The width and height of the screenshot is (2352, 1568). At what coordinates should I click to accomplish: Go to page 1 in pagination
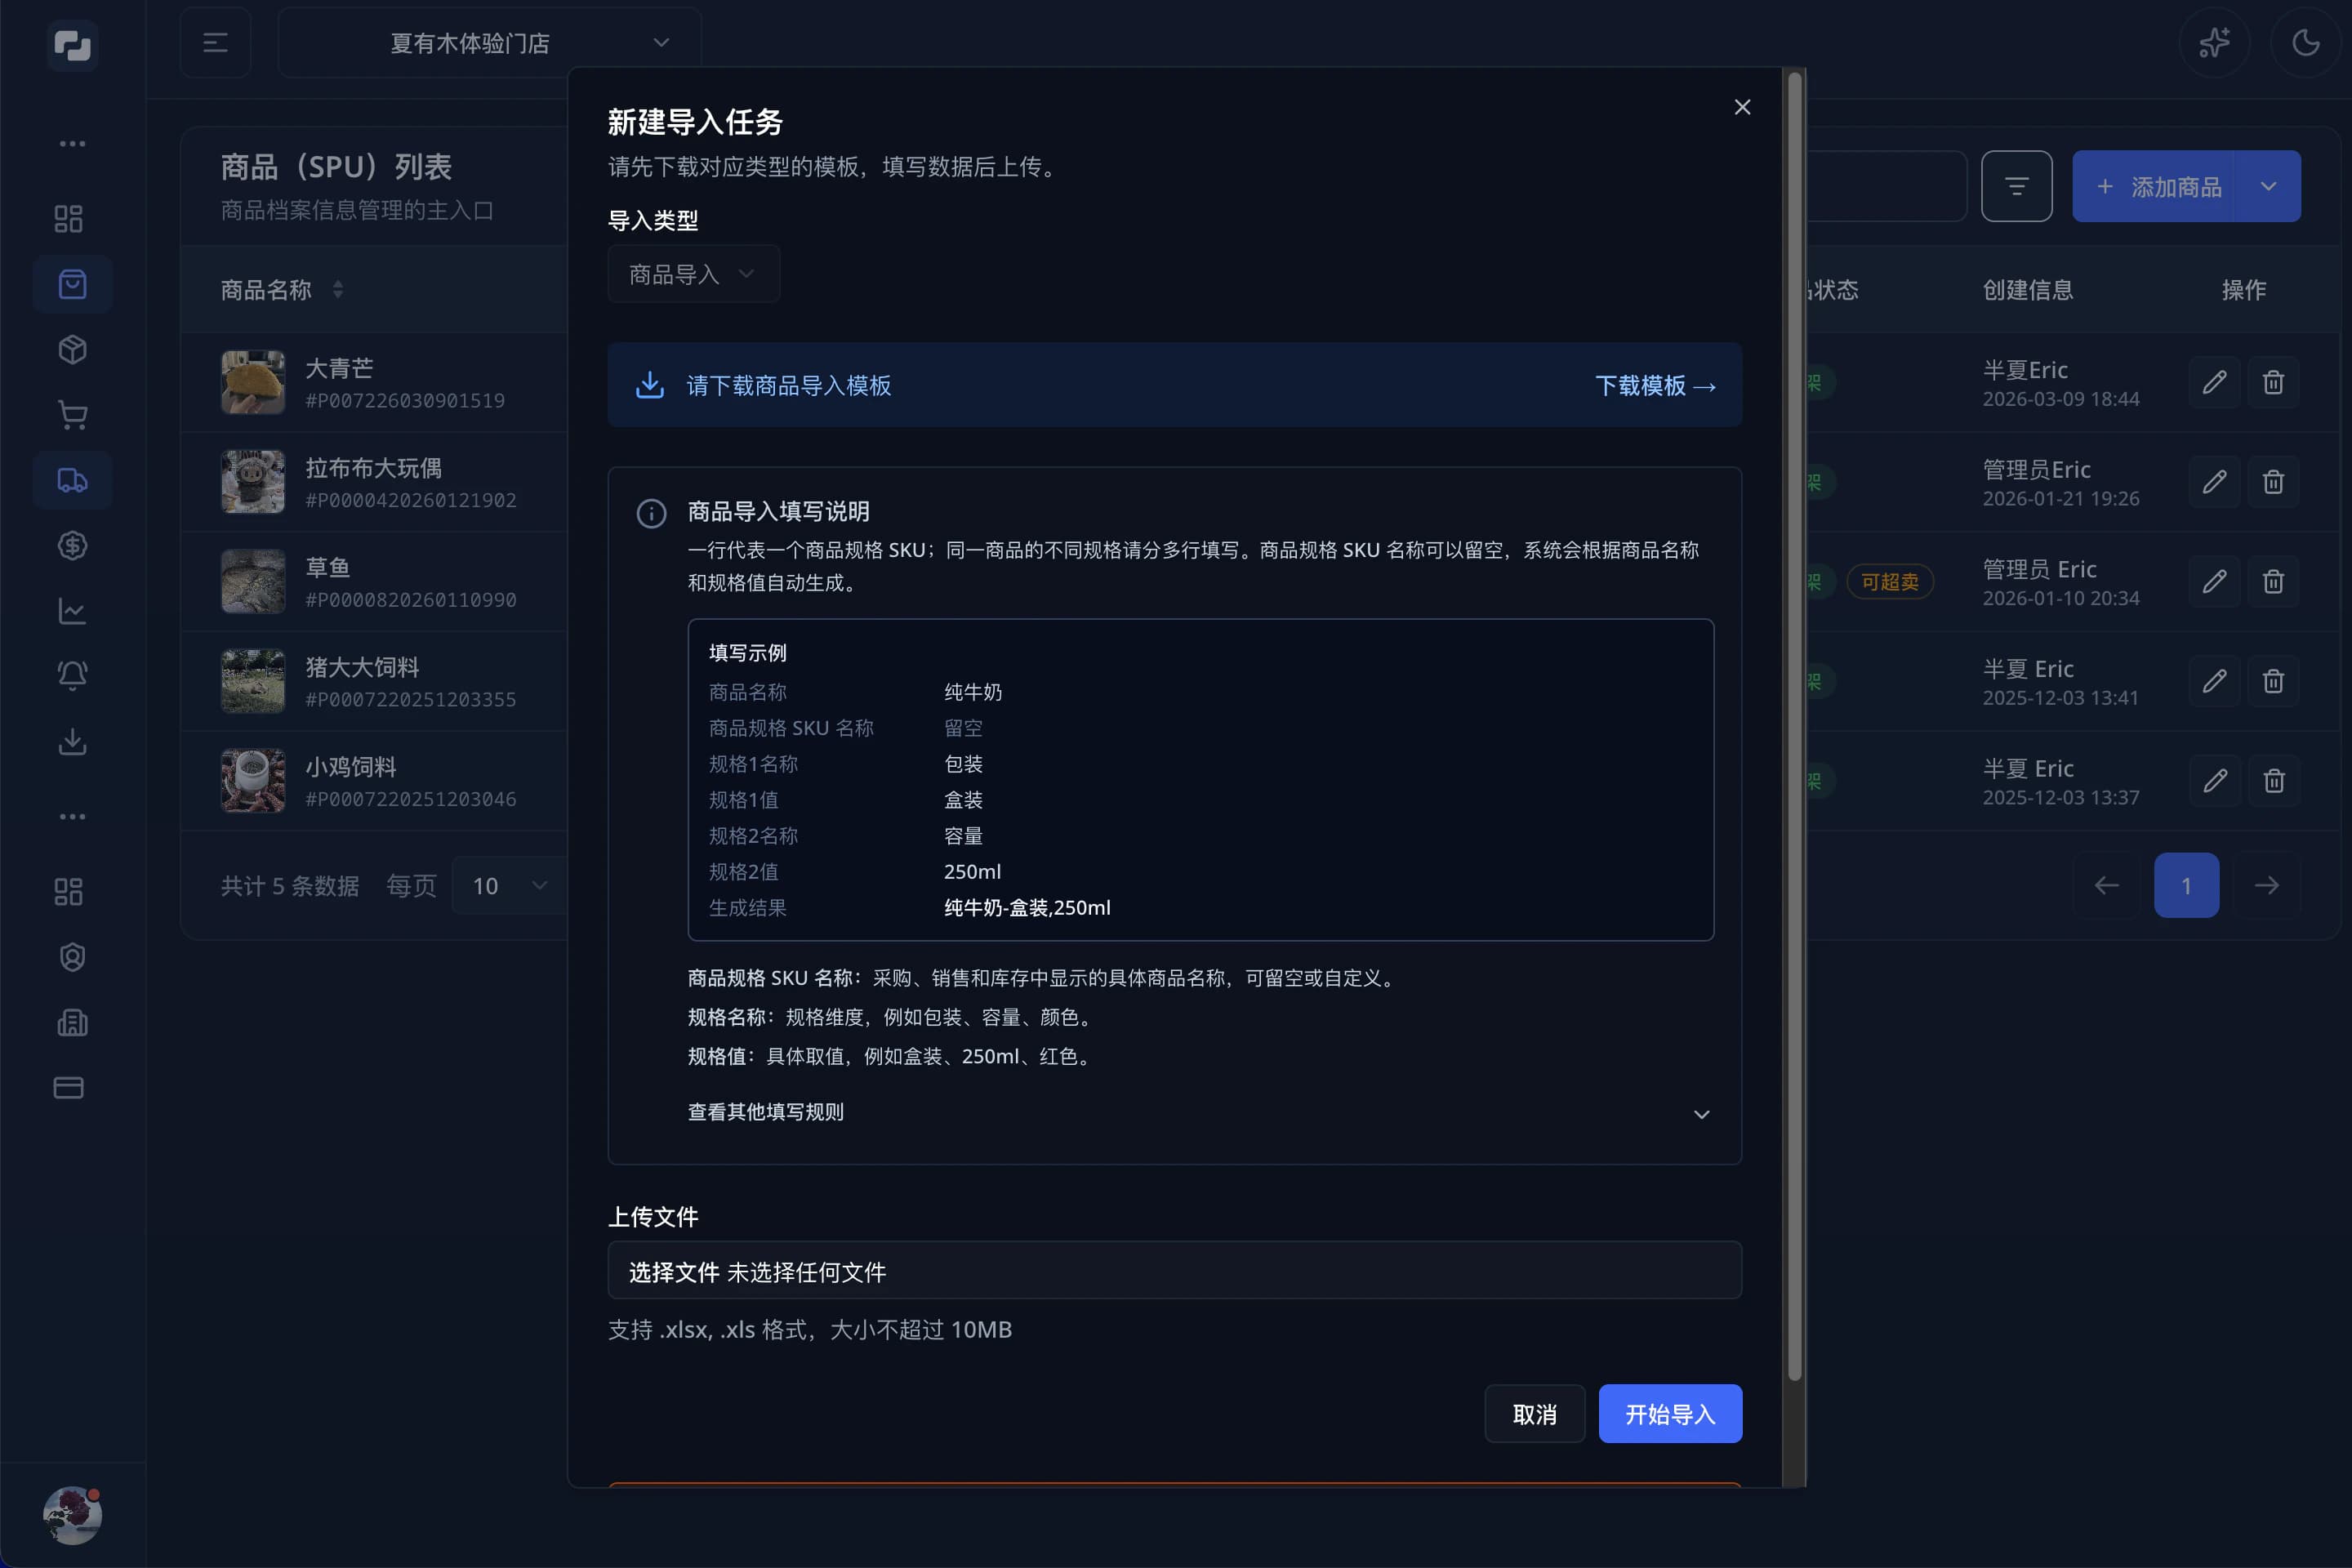(2186, 886)
